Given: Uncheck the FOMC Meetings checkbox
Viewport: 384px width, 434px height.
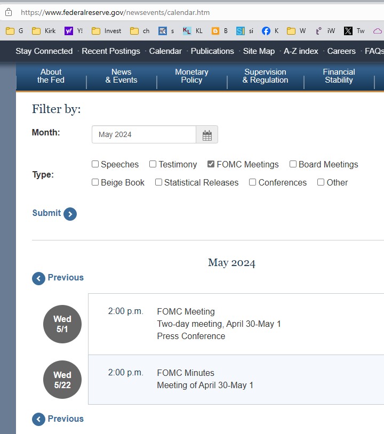Looking at the screenshot, I should point(211,164).
